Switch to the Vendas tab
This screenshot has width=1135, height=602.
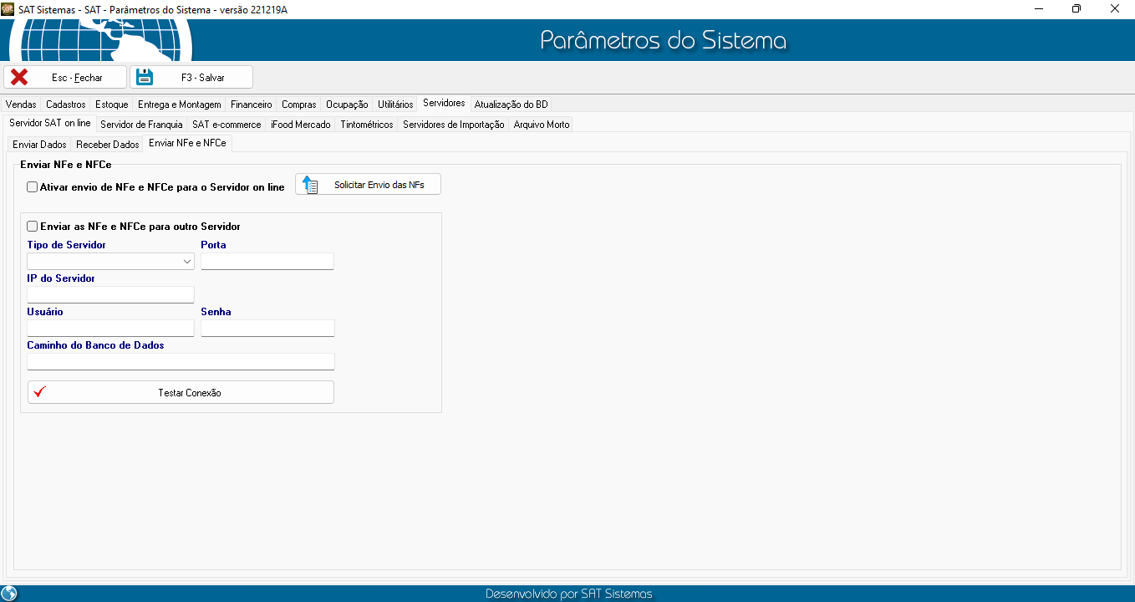[x=21, y=105]
